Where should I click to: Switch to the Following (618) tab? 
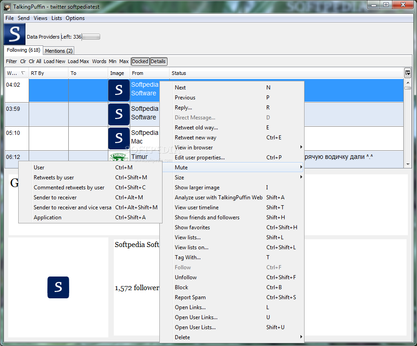[x=23, y=50]
